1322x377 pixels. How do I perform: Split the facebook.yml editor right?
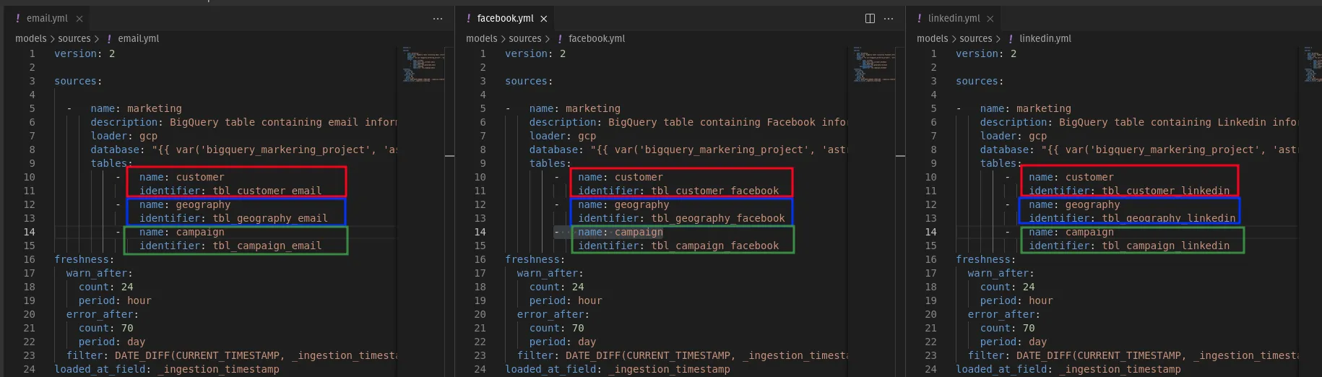[870, 19]
